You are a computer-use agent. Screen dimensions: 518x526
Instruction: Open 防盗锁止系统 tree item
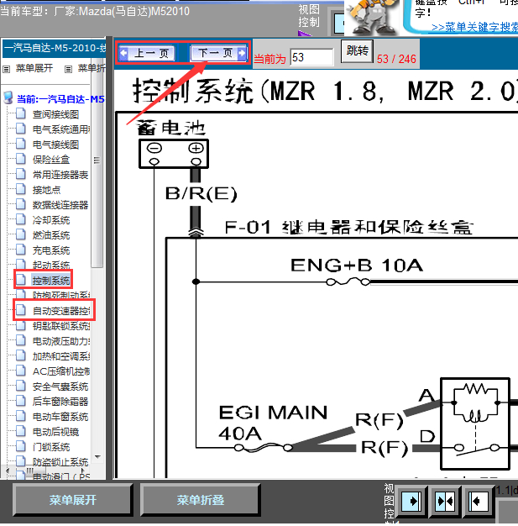tap(60, 462)
